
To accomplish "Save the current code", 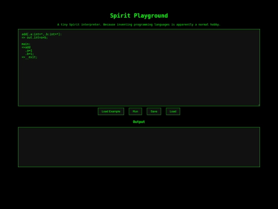I will (154, 111).
